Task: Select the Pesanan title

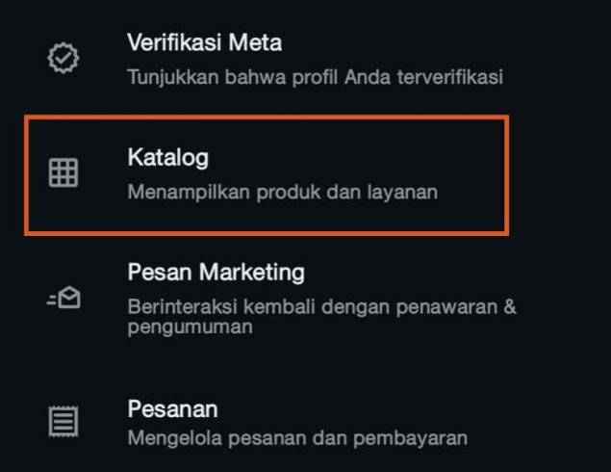Action: coord(172,408)
